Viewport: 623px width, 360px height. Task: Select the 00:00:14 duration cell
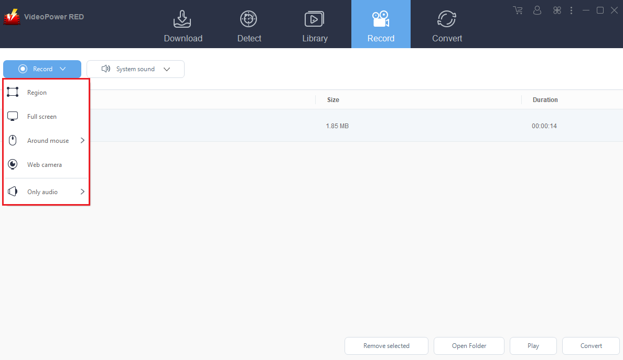pyautogui.click(x=544, y=126)
